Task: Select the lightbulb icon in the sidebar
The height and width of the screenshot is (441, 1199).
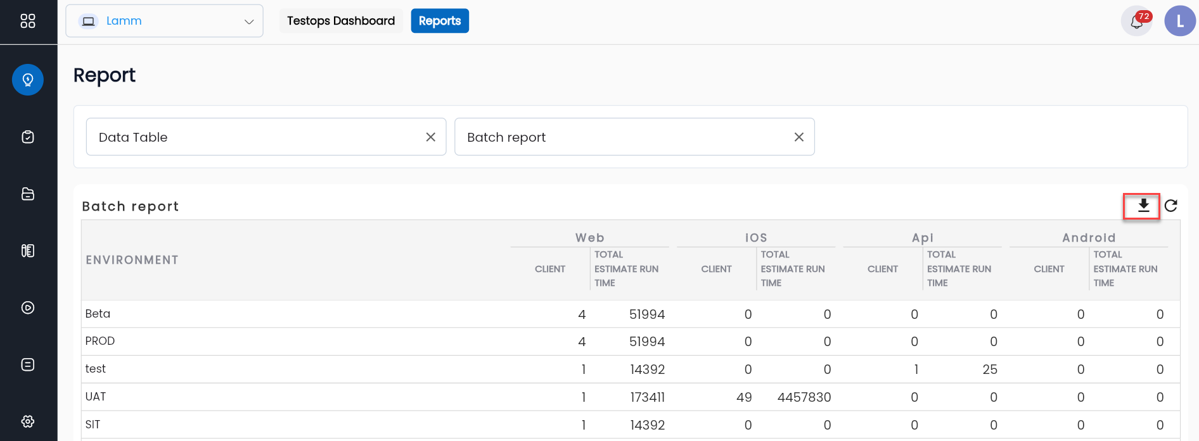Action: tap(28, 80)
